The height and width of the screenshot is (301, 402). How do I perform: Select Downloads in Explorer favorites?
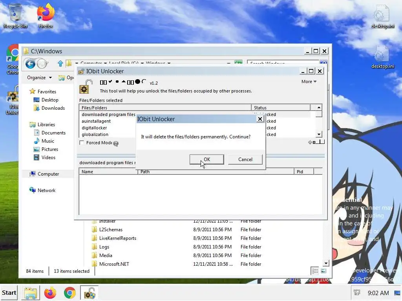point(53,108)
